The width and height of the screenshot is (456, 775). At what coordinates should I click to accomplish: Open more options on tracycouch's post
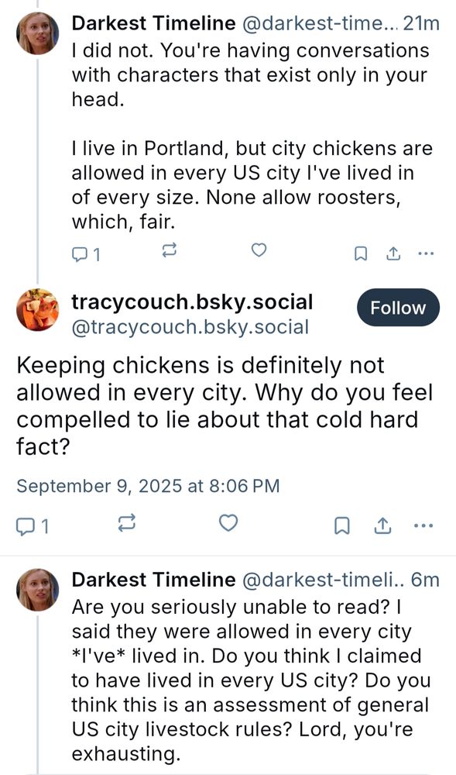[423, 525]
